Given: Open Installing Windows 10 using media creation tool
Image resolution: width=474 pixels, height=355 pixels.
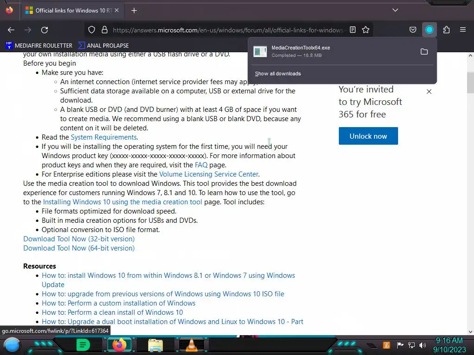Looking at the screenshot, I should click(122, 202).
